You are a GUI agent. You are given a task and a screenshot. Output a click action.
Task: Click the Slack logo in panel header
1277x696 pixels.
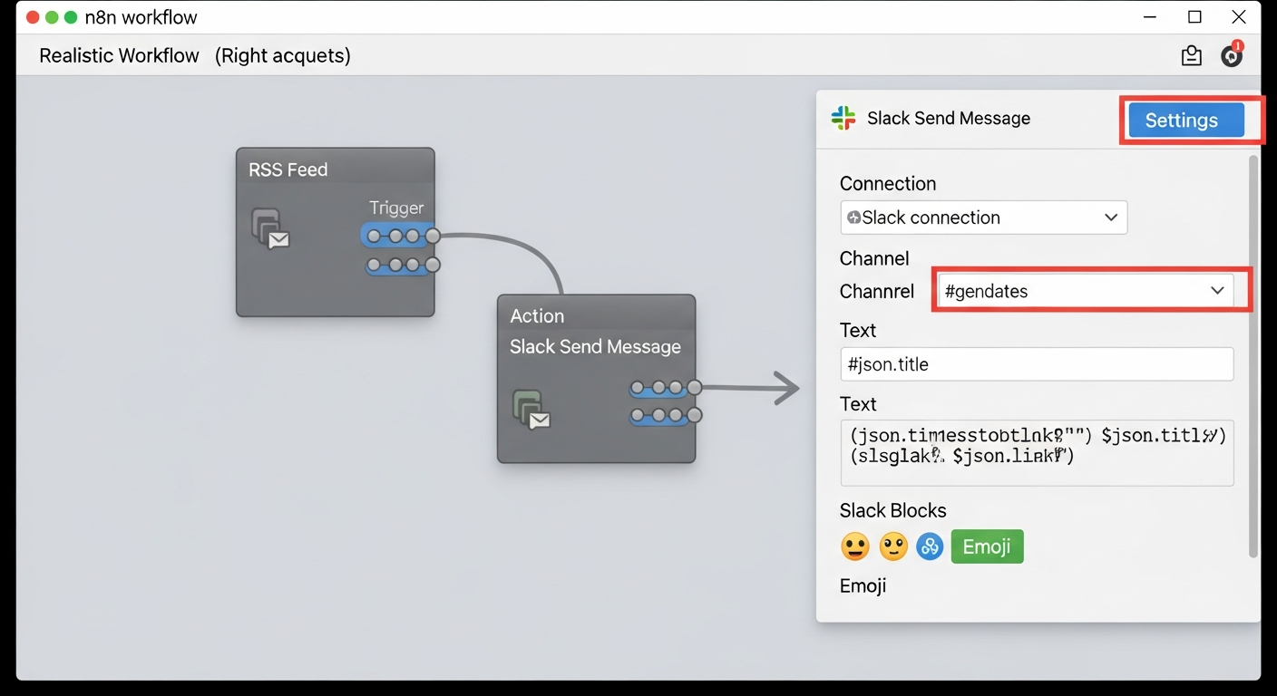(843, 118)
